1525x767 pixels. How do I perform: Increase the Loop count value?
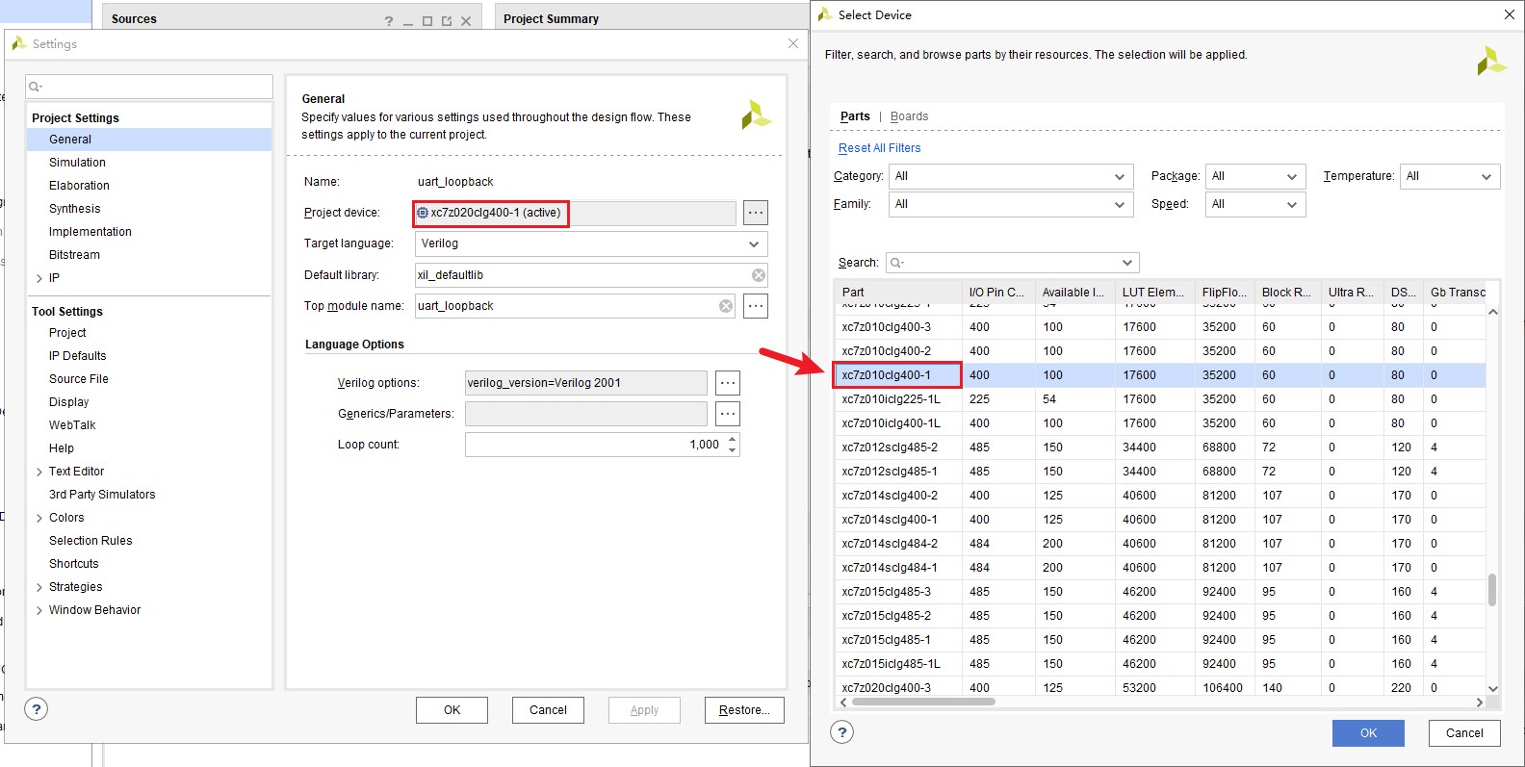(733, 439)
